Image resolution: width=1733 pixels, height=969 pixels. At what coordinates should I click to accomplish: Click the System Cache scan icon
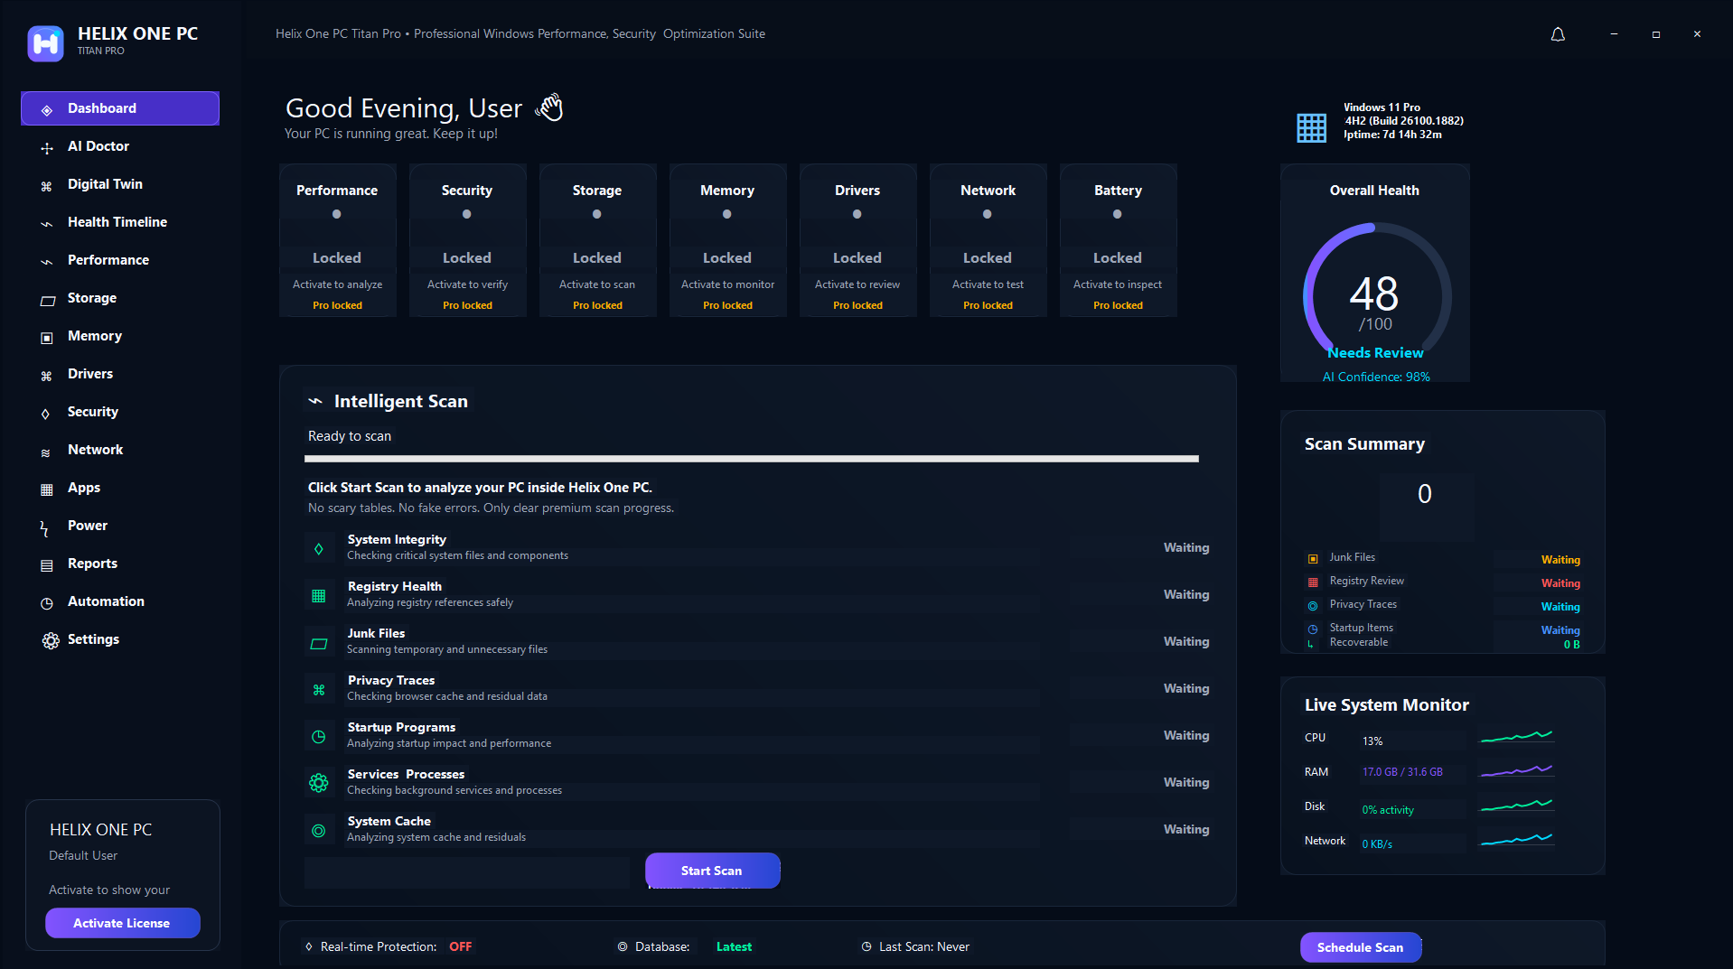pyautogui.click(x=319, y=830)
